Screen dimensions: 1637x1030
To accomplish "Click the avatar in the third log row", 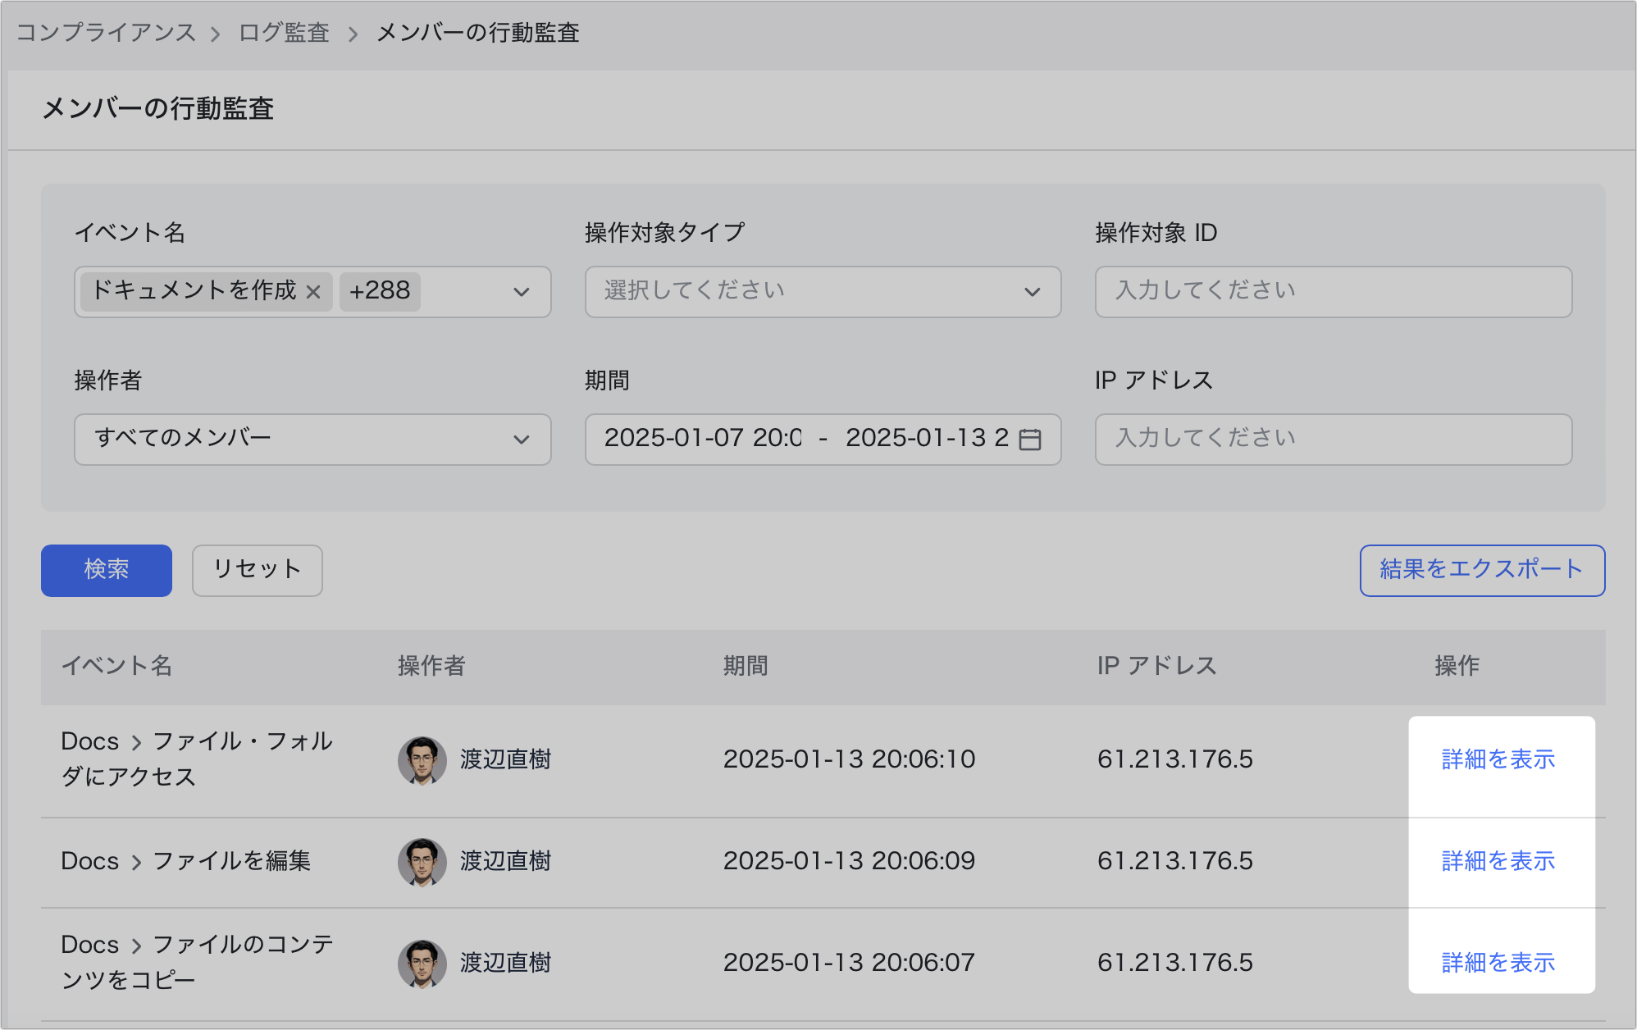I will coord(422,964).
